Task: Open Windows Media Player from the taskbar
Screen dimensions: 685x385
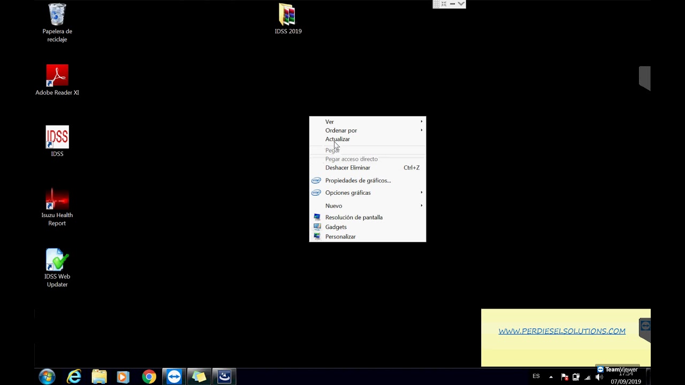Action: [123, 376]
